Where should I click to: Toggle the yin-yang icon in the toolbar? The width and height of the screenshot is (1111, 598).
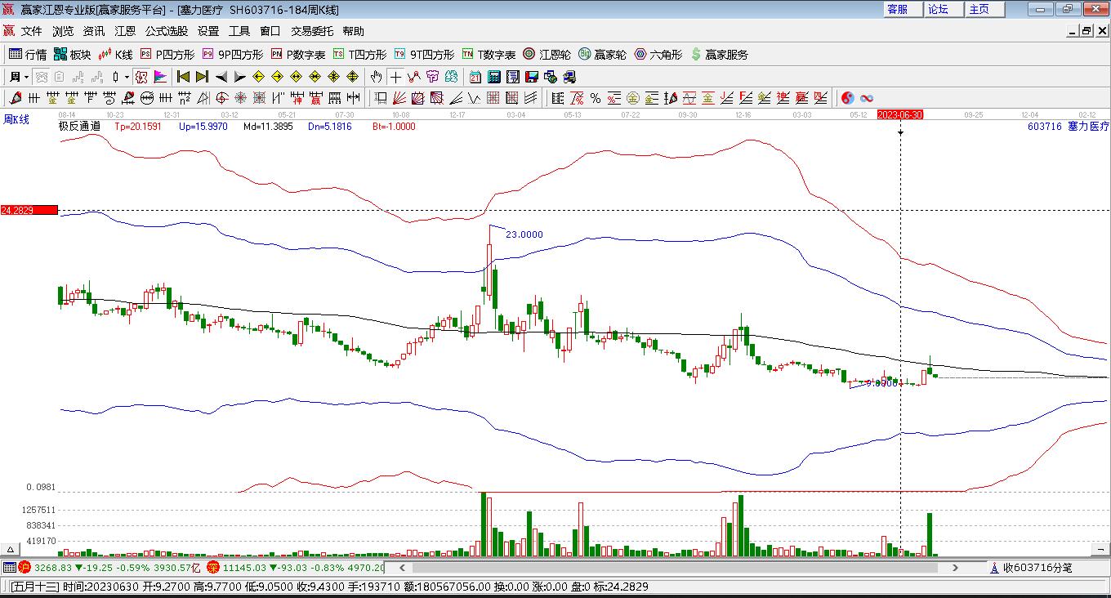pyautogui.click(x=847, y=98)
